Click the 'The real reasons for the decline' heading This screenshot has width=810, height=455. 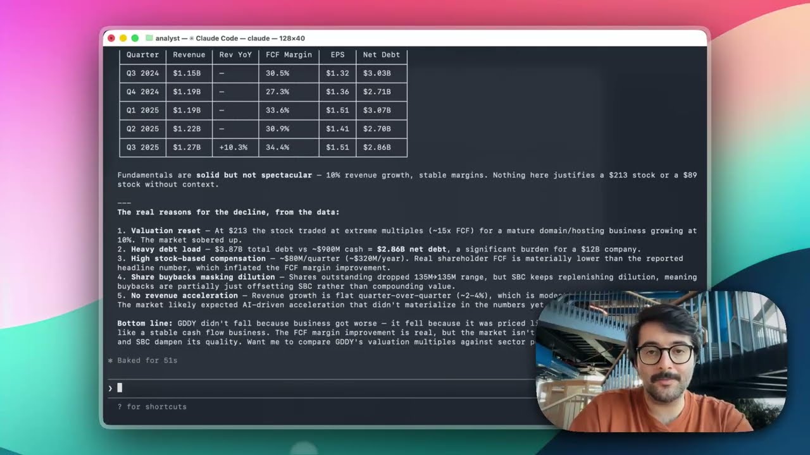(x=228, y=212)
